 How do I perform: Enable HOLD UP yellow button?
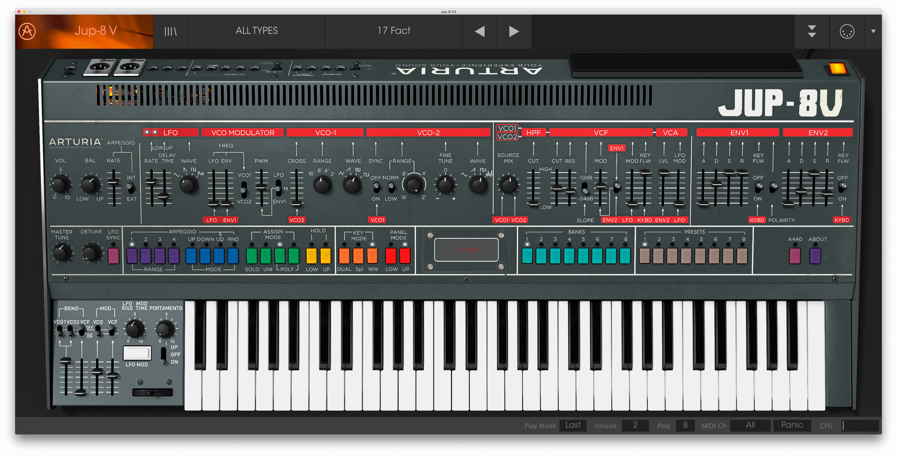coord(326,256)
